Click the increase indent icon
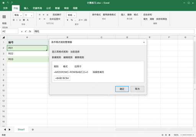 click(44, 19)
